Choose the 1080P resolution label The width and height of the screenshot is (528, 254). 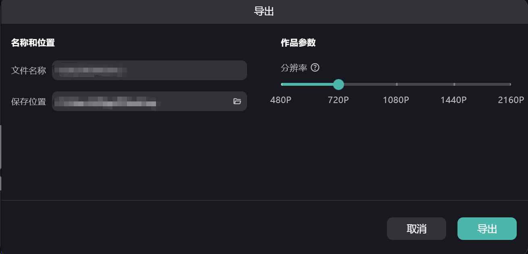(396, 100)
